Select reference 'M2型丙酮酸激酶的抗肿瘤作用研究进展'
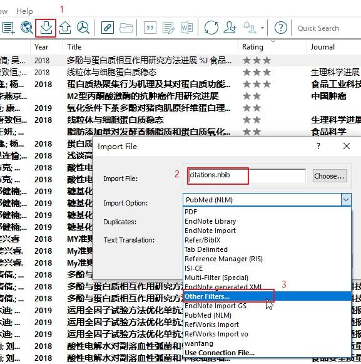 click(143, 96)
